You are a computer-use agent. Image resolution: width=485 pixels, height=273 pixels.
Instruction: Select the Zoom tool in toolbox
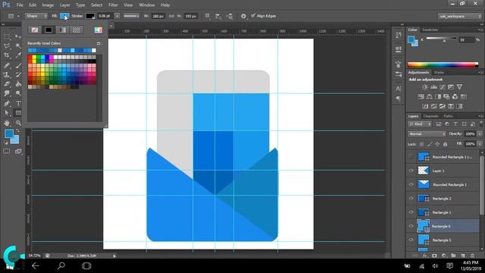point(18,123)
